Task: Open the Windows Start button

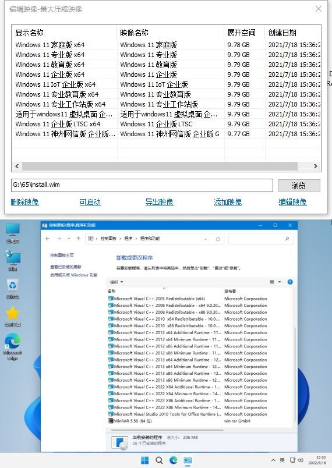Action: coord(145,460)
